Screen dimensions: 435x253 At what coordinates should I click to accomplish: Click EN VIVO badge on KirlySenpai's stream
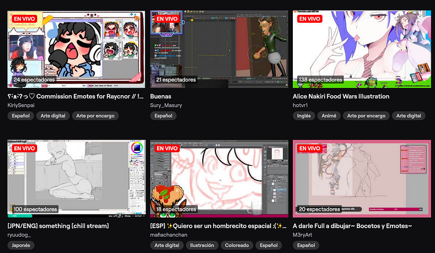point(24,19)
